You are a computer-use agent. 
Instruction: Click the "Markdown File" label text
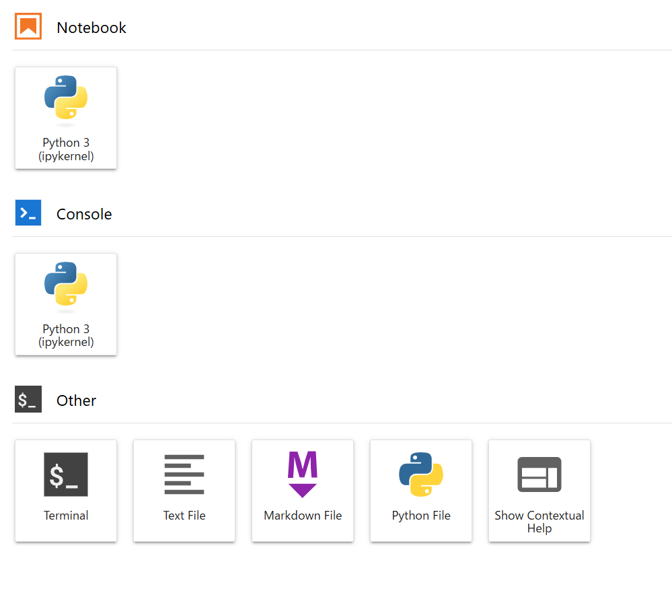click(x=303, y=516)
